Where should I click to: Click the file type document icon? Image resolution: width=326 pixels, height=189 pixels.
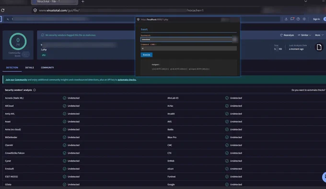pos(319,47)
